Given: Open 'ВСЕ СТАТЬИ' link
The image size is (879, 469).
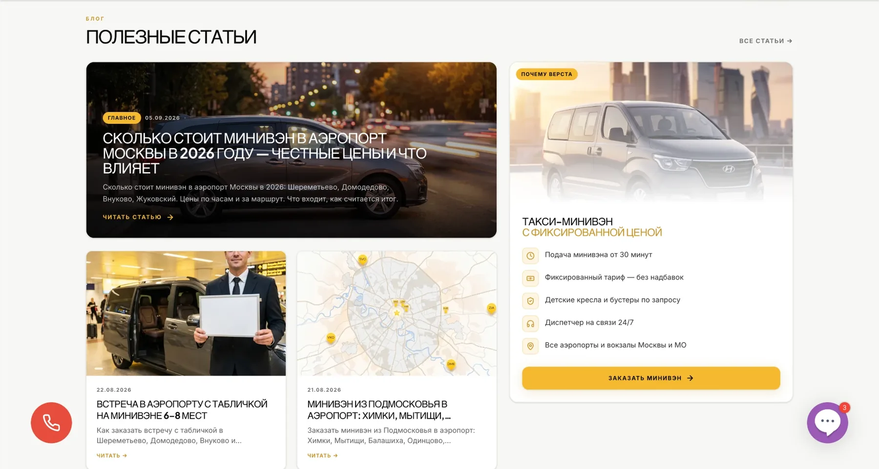Looking at the screenshot, I should point(765,41).
